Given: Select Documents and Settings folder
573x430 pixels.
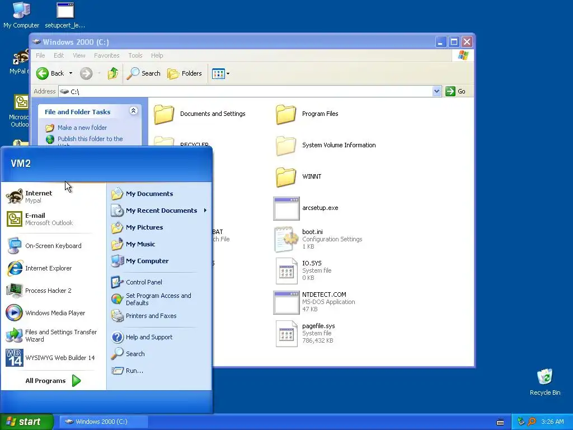Looking at the screenshot, I should click(200, 114).
